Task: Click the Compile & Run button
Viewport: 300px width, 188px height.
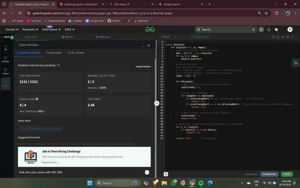Action: 269,174
